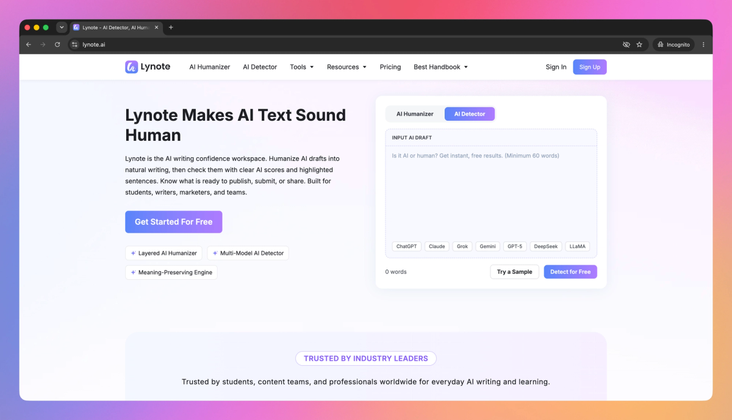The height and width of the screenshot is (420, 732).
Task: Click sparkle icon on Multi-Model AI Detector
Action: click(x=215, y=253)
